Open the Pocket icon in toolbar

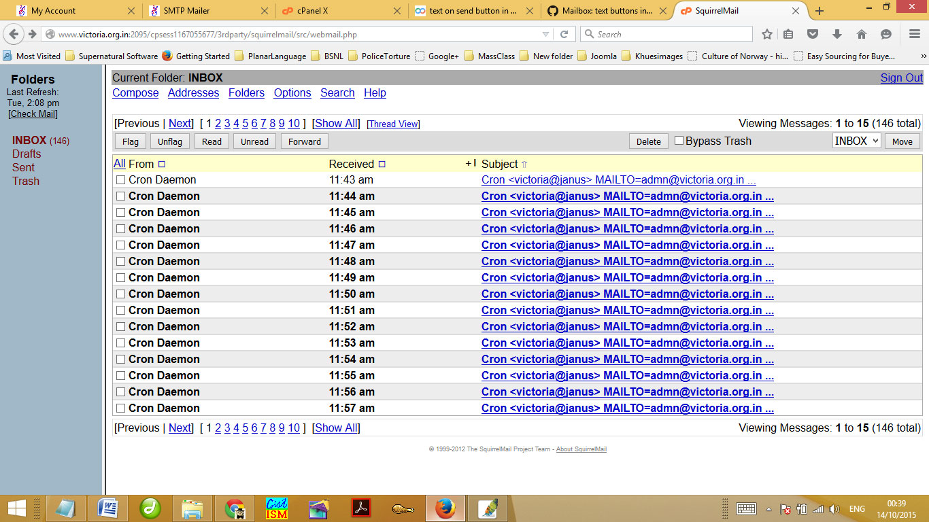(x=813, y=34)
